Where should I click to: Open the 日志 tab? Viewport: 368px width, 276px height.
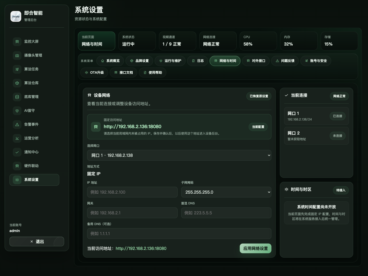(x=198, y=61)
